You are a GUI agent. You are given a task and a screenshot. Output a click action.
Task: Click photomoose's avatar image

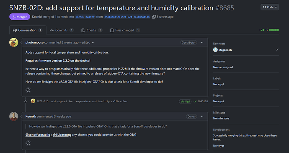tap(14, 42)
